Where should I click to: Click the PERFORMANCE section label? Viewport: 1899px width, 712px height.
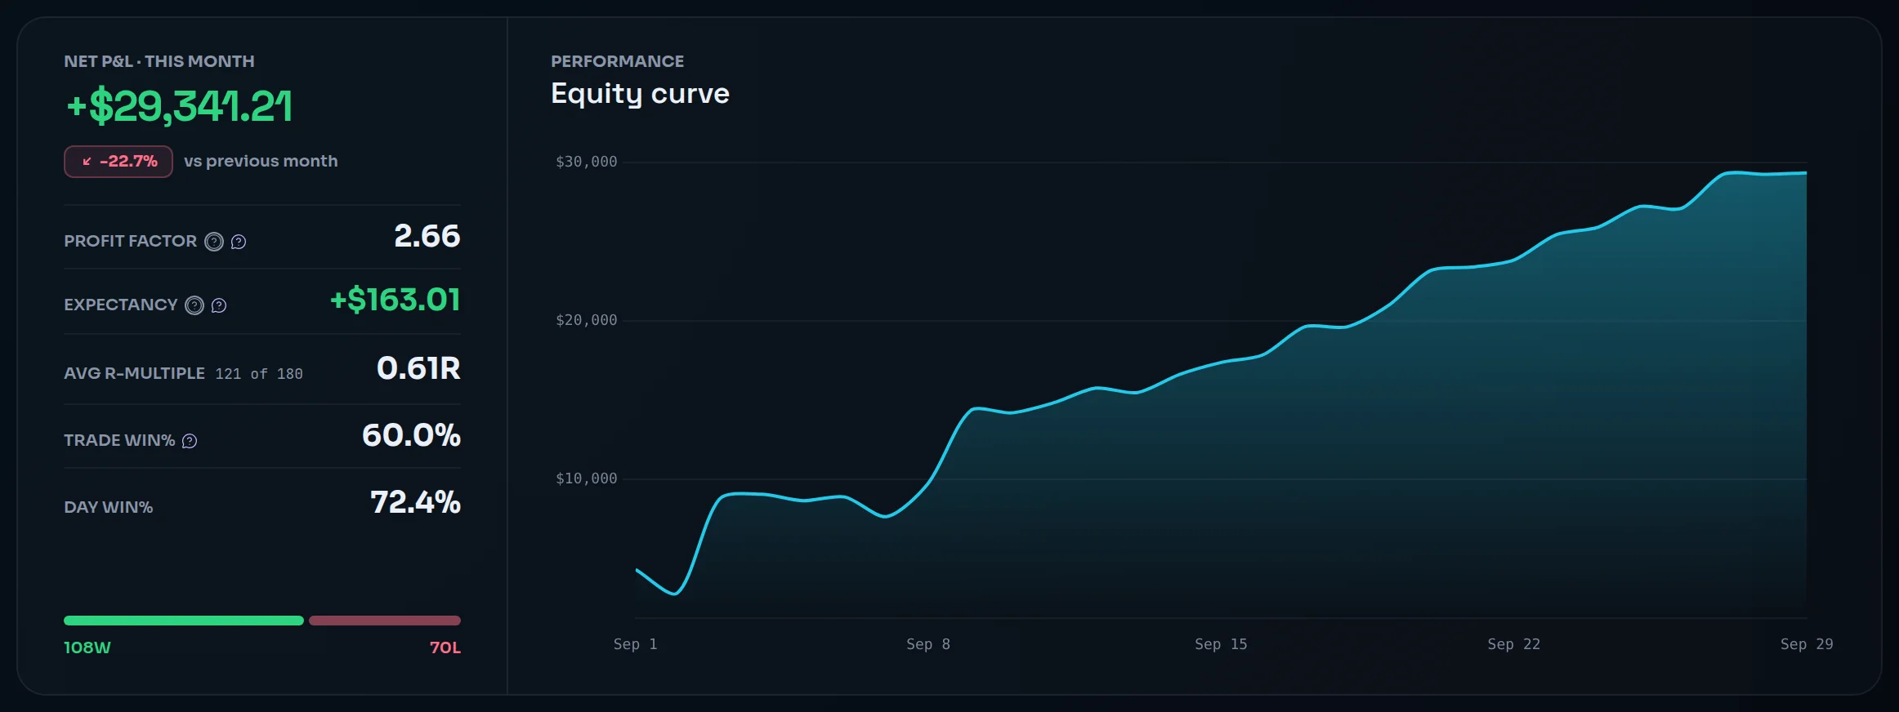[x=618, y=61]
